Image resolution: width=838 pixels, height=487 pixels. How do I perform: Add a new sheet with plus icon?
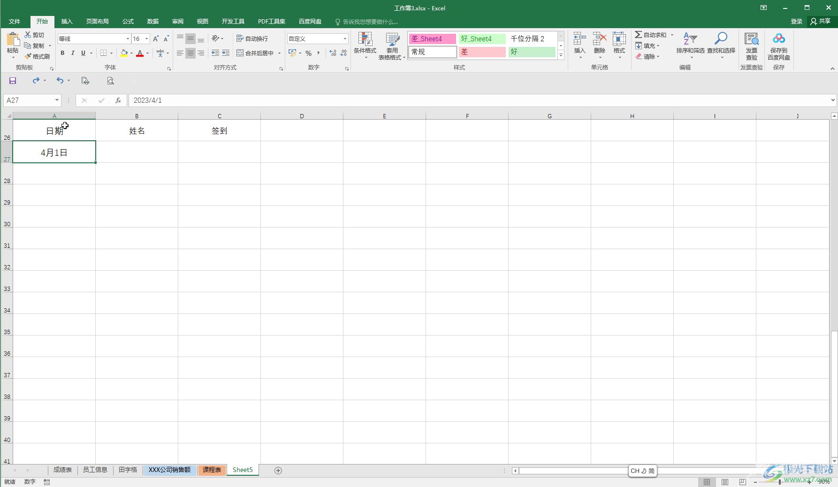point(278,470)
